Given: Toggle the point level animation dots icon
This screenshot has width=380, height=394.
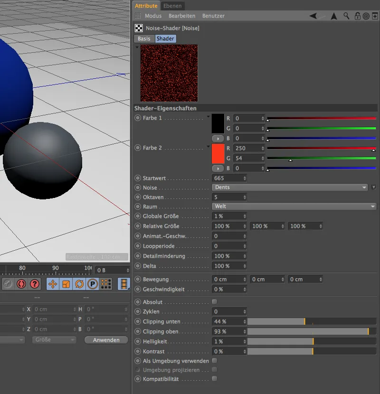Looking at the screenshot, I should 106,284.
